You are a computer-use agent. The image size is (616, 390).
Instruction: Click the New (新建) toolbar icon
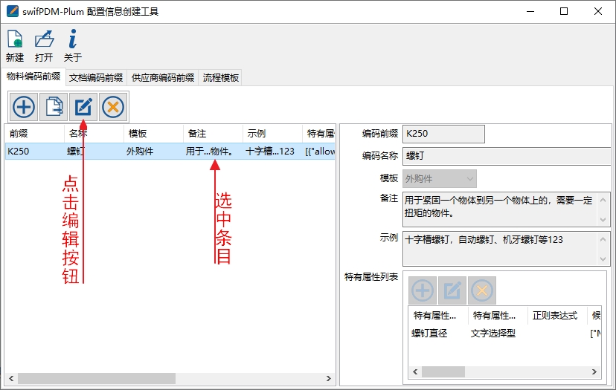[x=14, y=40]
